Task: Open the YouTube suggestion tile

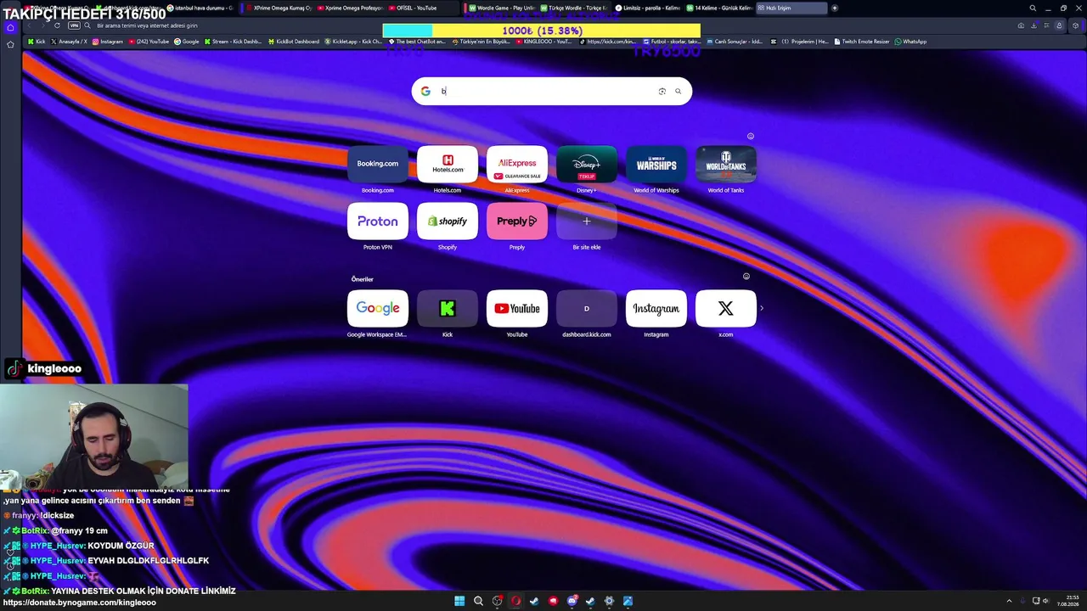Action: 517,309
